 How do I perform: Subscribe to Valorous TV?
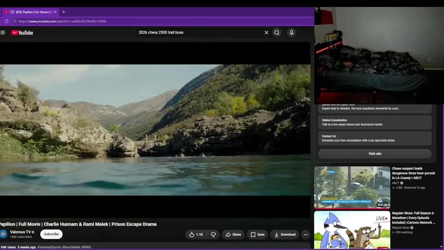tap(51, 234)
